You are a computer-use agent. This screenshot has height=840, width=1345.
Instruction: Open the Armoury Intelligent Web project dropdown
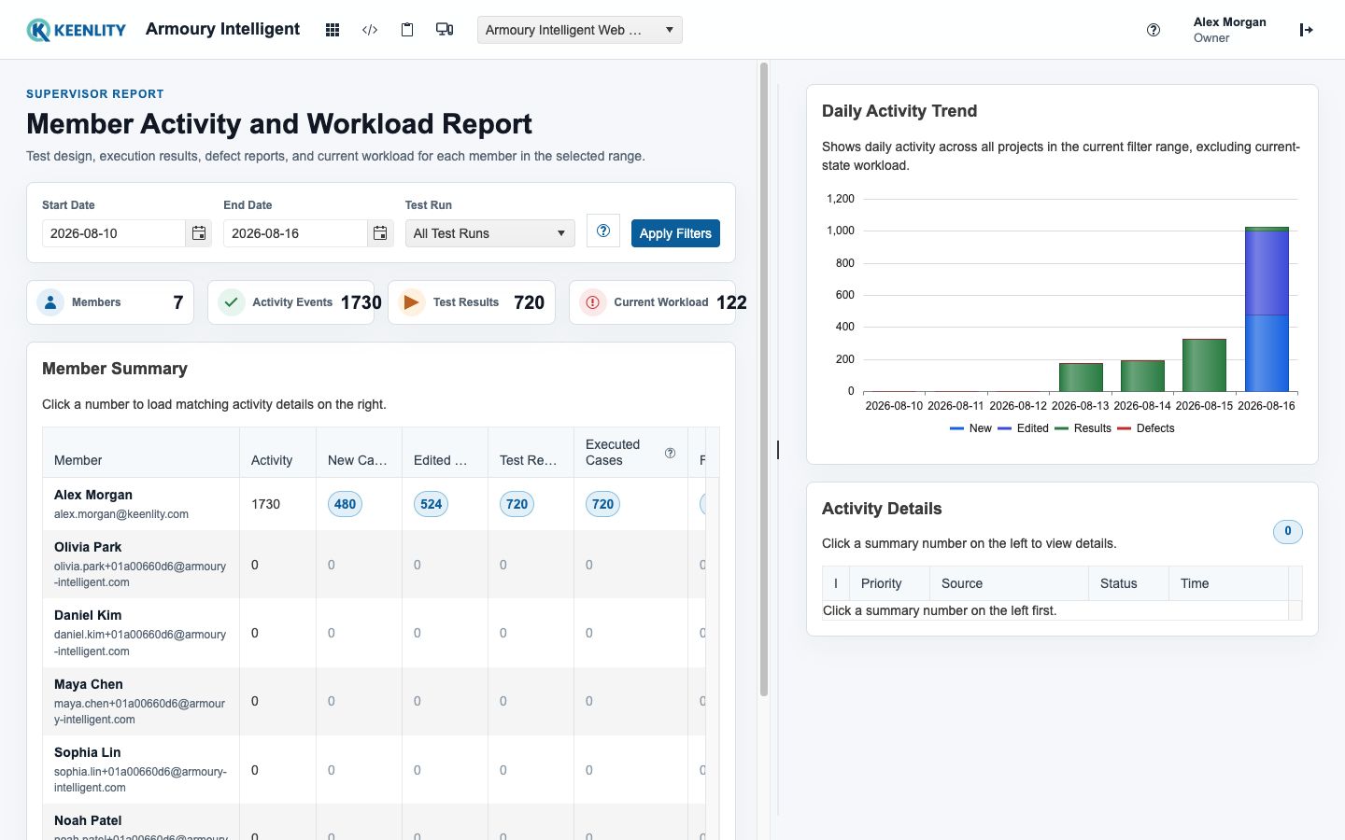(x=580, y=30)
